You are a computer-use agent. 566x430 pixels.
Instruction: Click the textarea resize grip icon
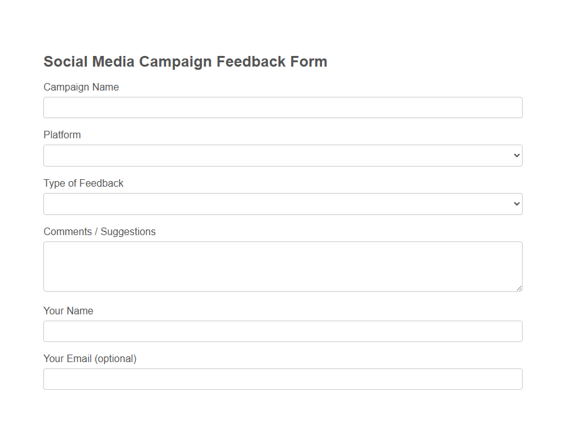(x=519, y=288)
